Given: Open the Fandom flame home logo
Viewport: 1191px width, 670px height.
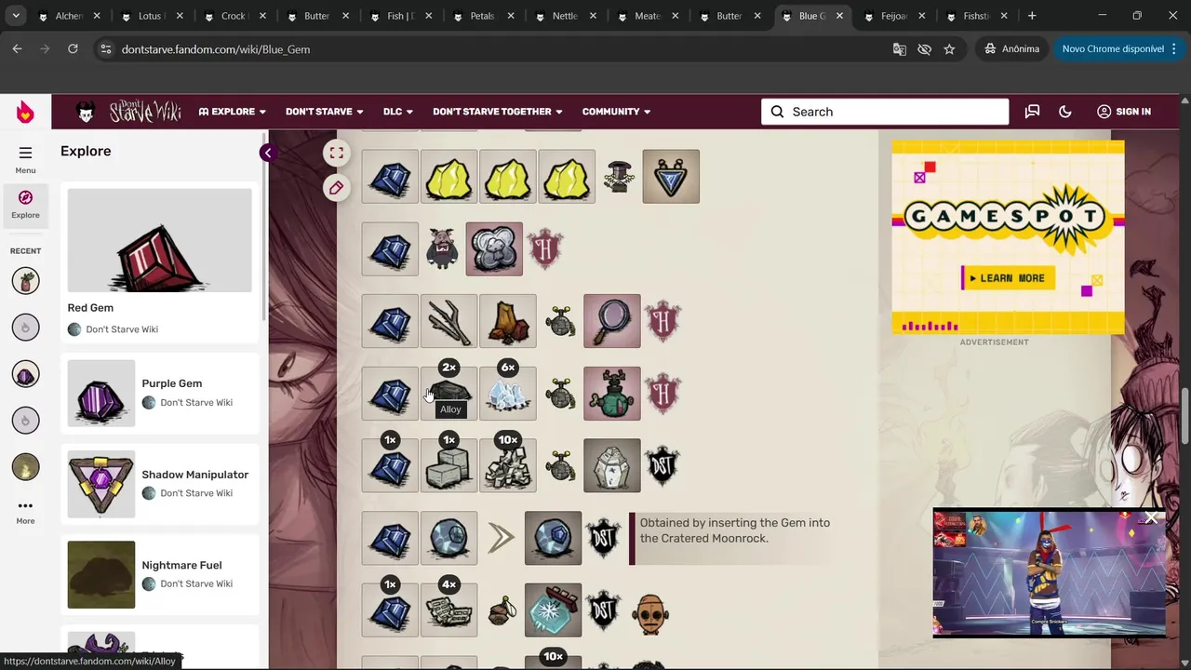Looking at the screenshot, I should tap(25, 112).
